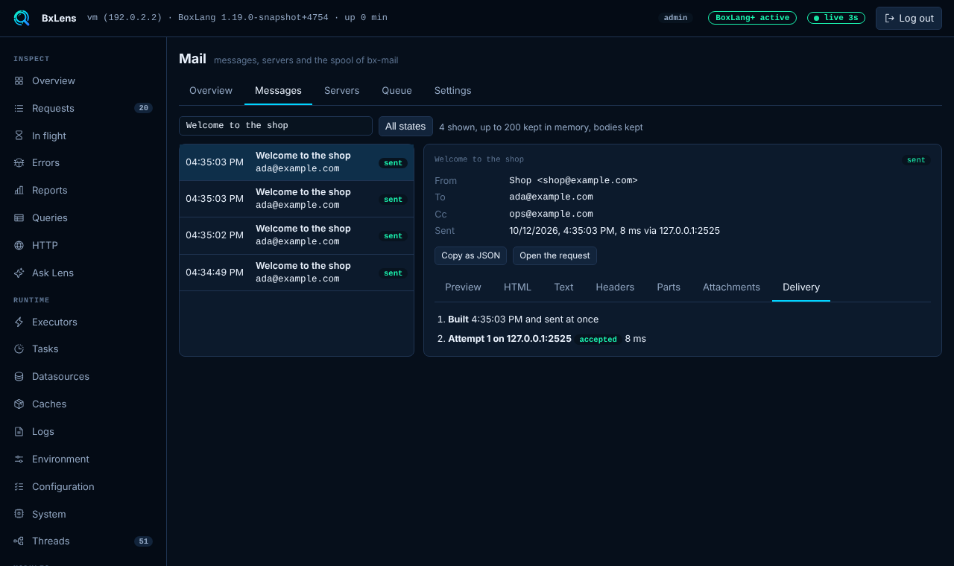This screenshot has width=954, height=566.
Task: Open Overview via its sidebar grid icon
Action: click(x=19, y=80)
